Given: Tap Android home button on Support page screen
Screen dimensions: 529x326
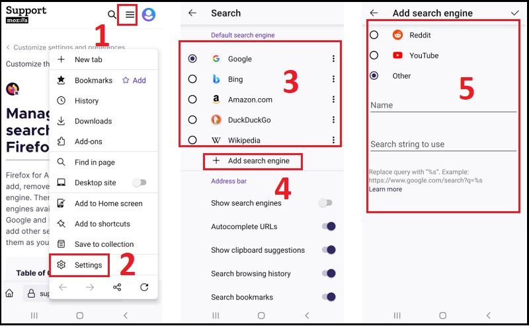Looking at the screenshot, I should [x=79, y=315].
